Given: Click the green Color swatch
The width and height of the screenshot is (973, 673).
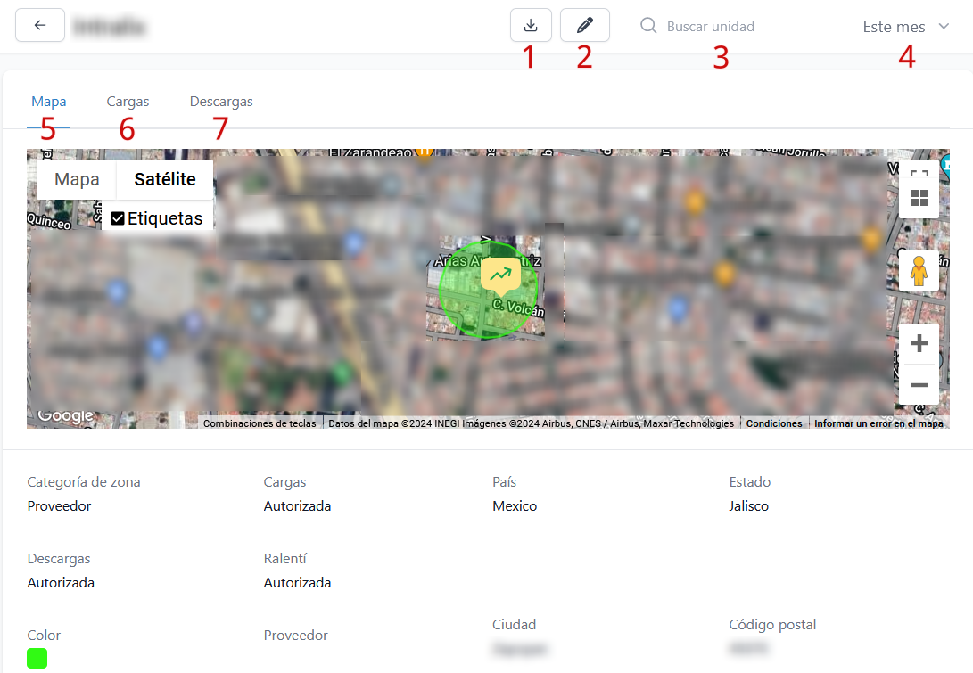Looking at the screenshot, I should point(37,659).
